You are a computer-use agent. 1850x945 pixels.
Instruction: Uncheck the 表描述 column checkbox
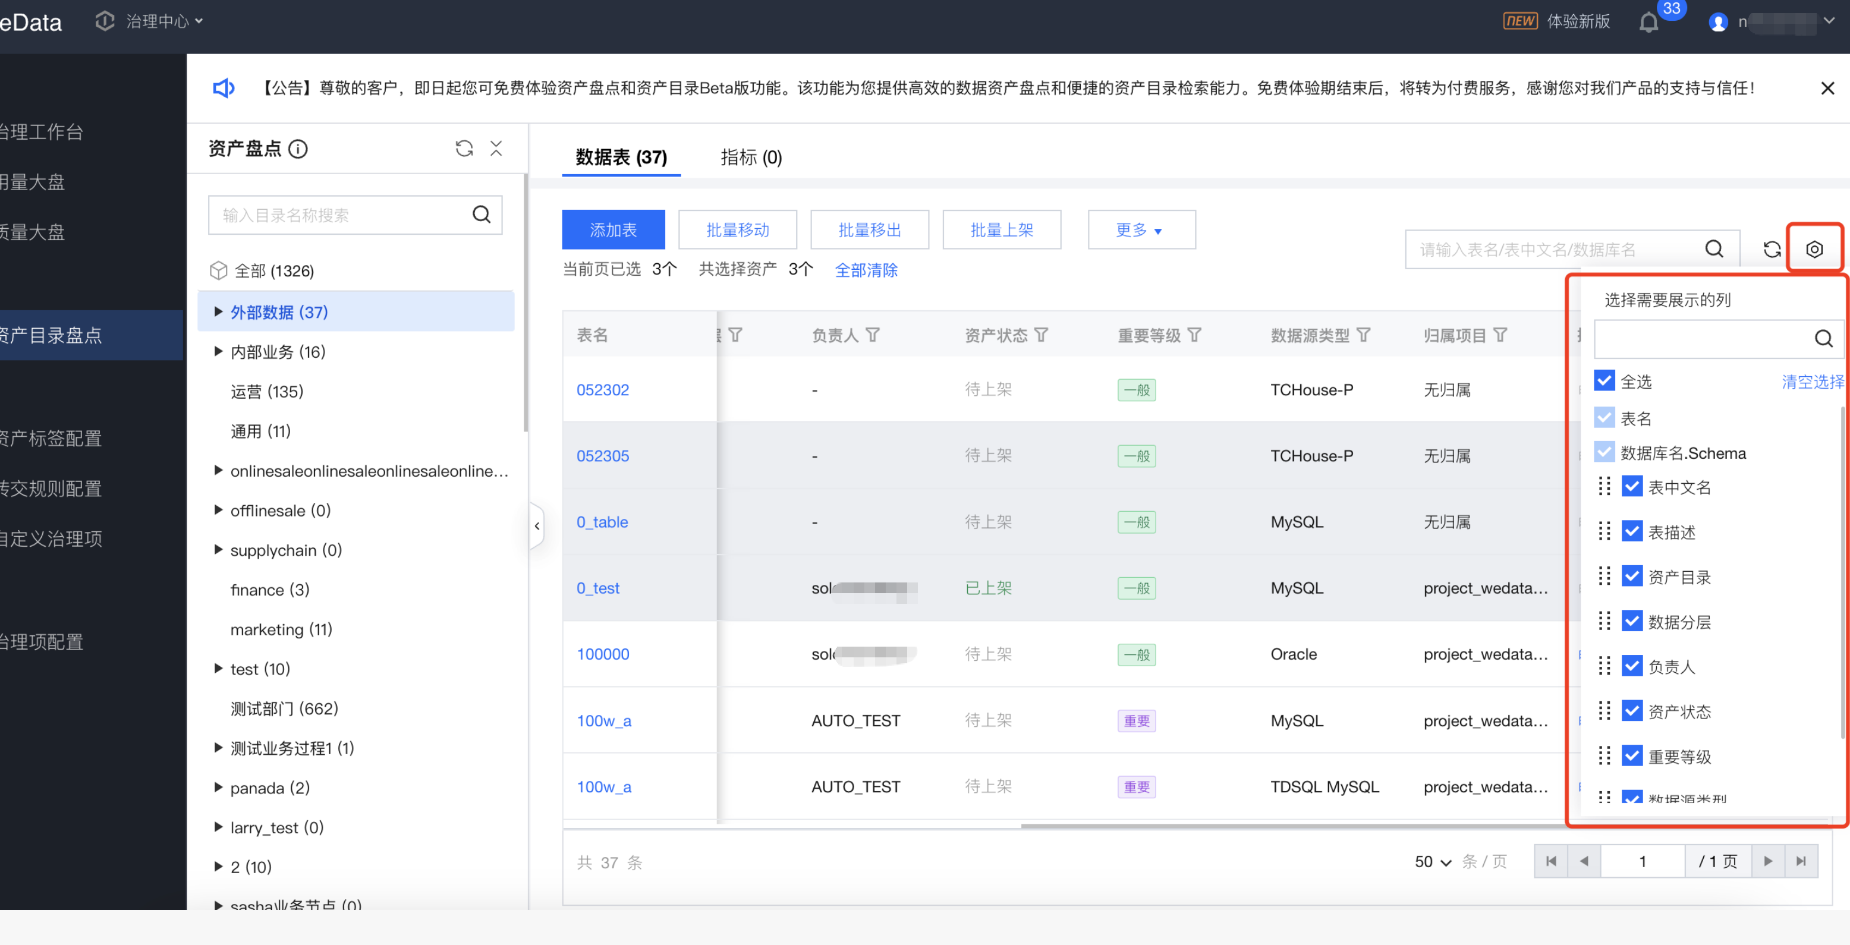point(1632,531)
